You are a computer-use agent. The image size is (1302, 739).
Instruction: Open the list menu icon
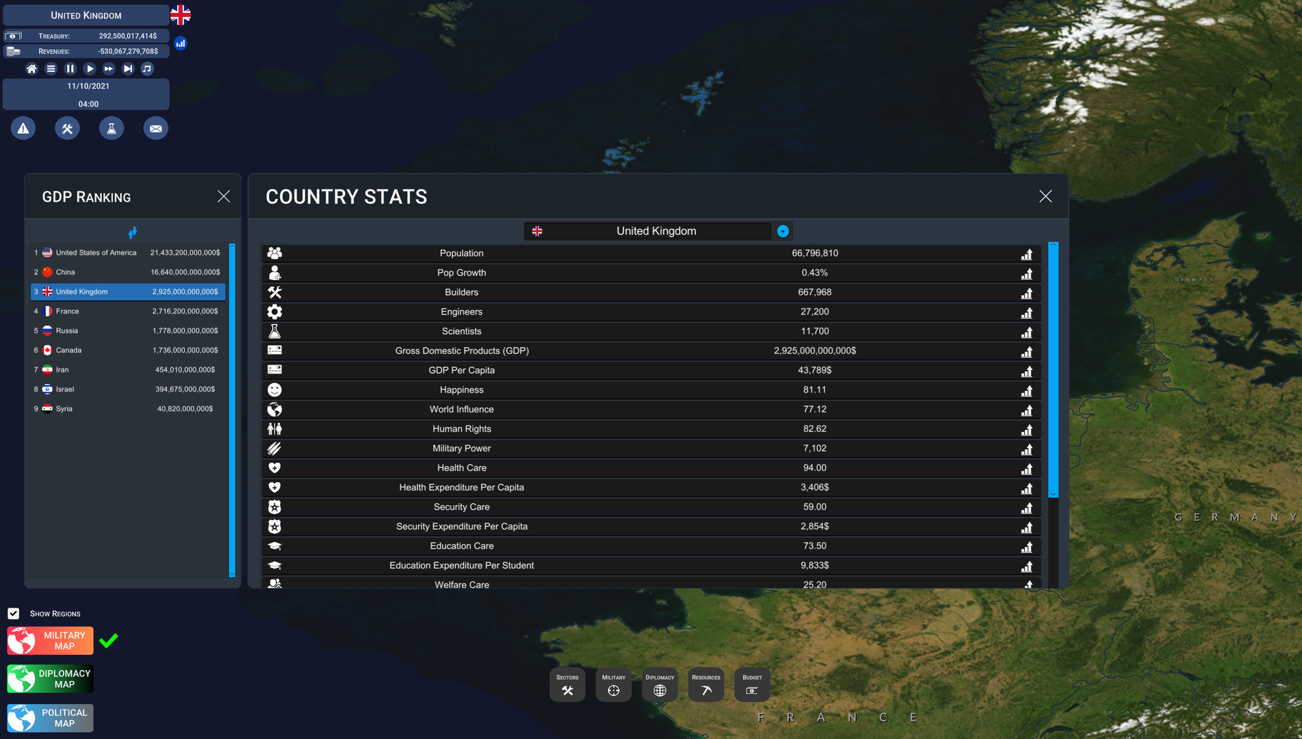51,68
